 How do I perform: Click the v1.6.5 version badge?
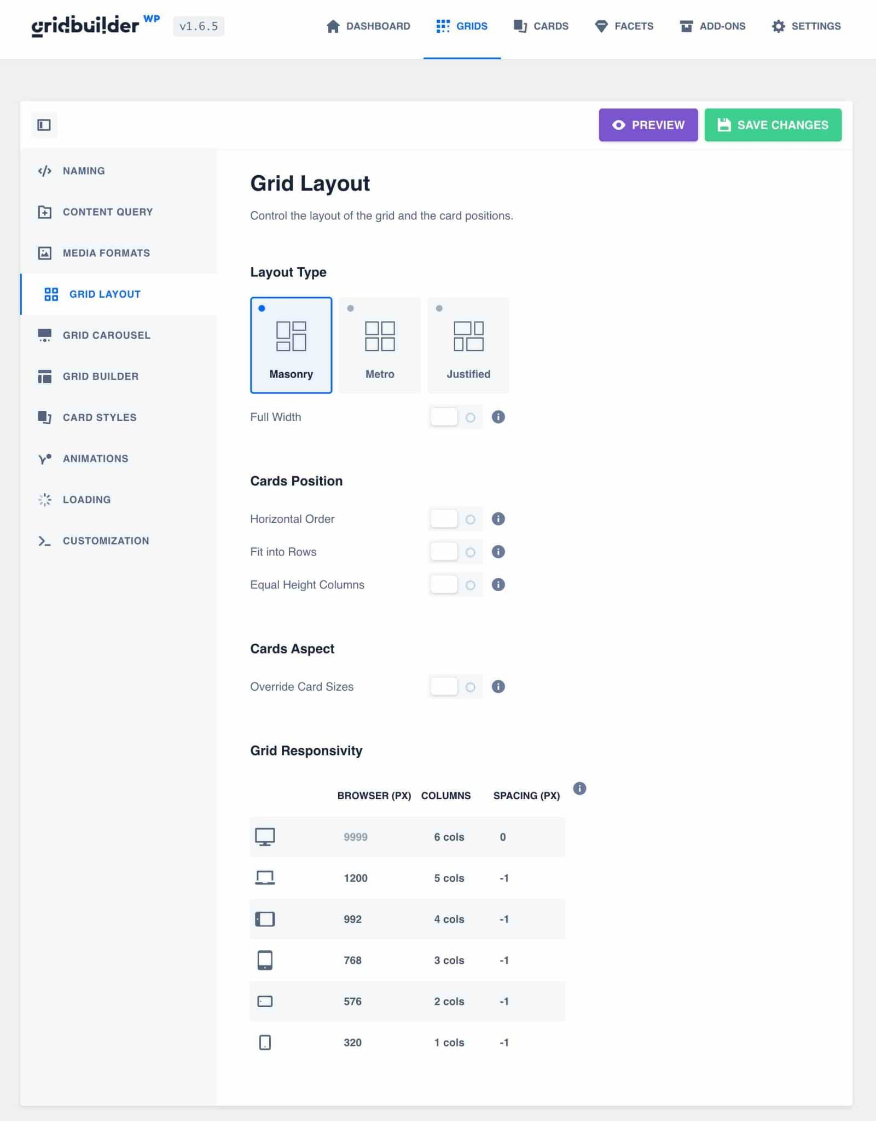tap(199, 26)
